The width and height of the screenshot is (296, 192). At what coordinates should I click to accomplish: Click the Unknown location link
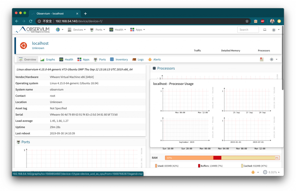(x=38, y=48)
